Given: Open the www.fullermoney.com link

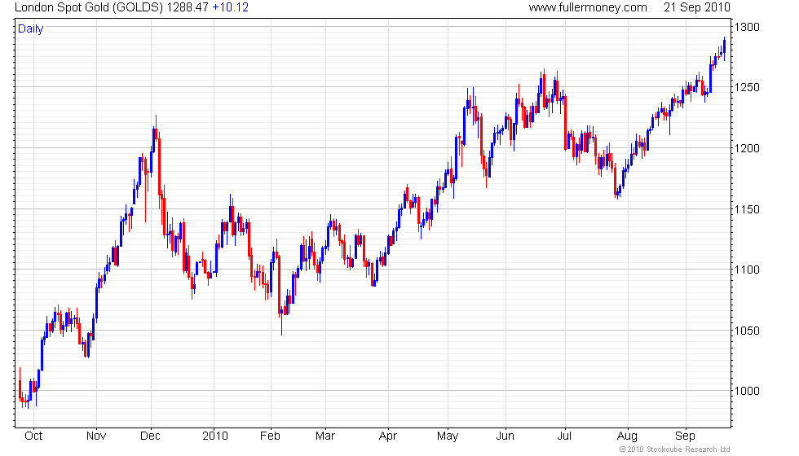Looking at the screenshot, I should [x=588, y=7].
